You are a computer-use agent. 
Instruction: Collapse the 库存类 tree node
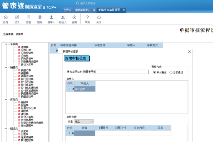6,100
